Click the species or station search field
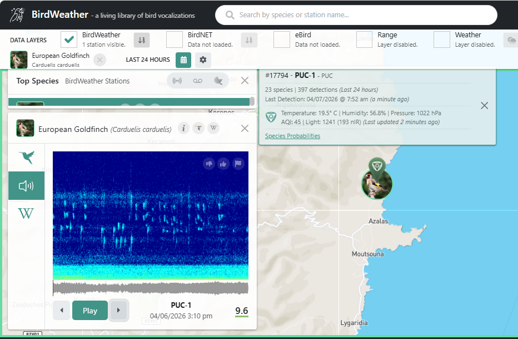This screenshot has width=518, height=339. click(x=356, y=15)
